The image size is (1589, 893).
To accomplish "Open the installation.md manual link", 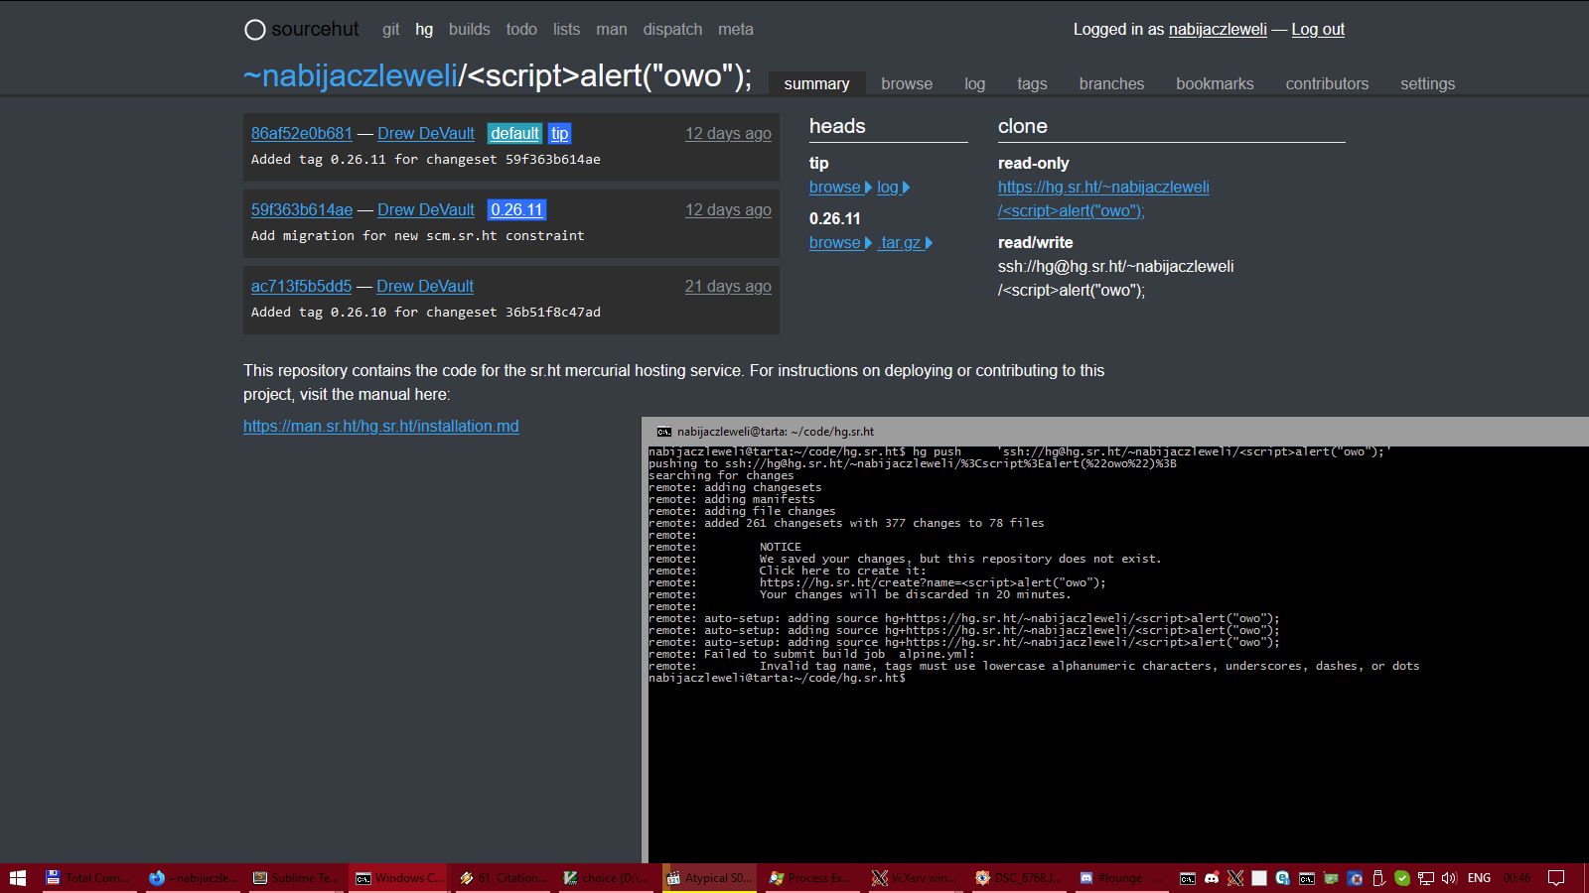I will pos(380,427).
